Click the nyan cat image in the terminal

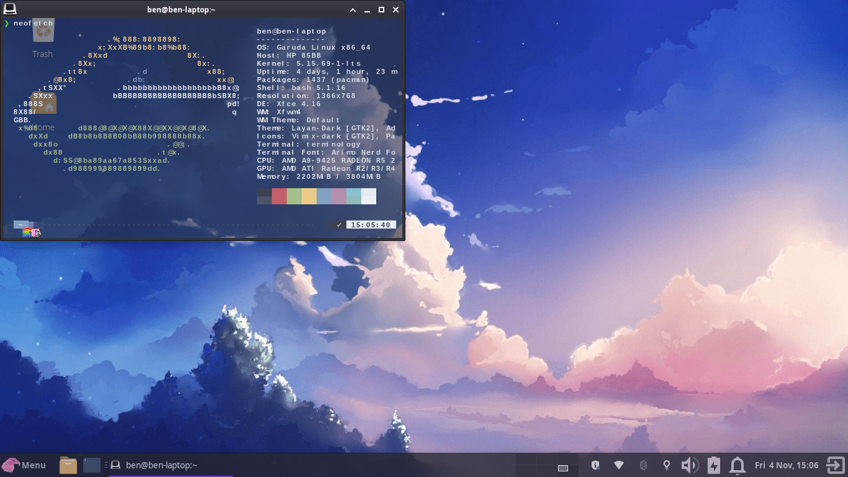coord(32,234)
